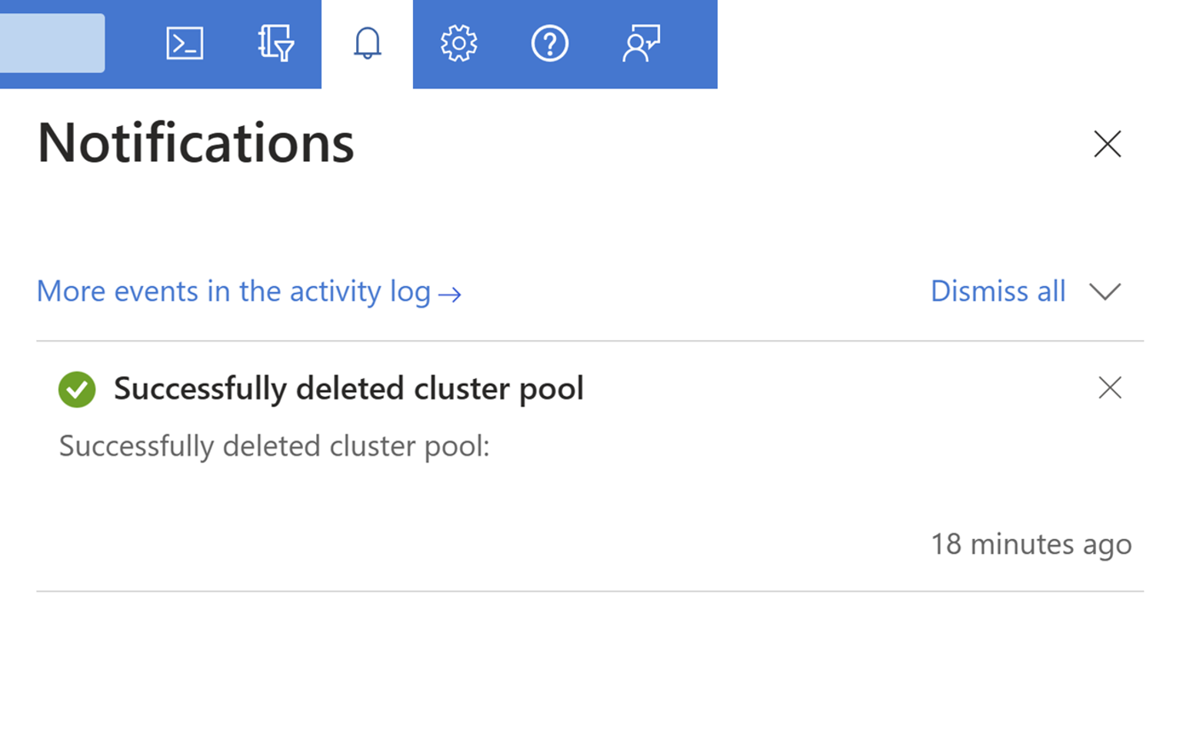
Task: Click the gray notification description text
Action: (274, 446)
